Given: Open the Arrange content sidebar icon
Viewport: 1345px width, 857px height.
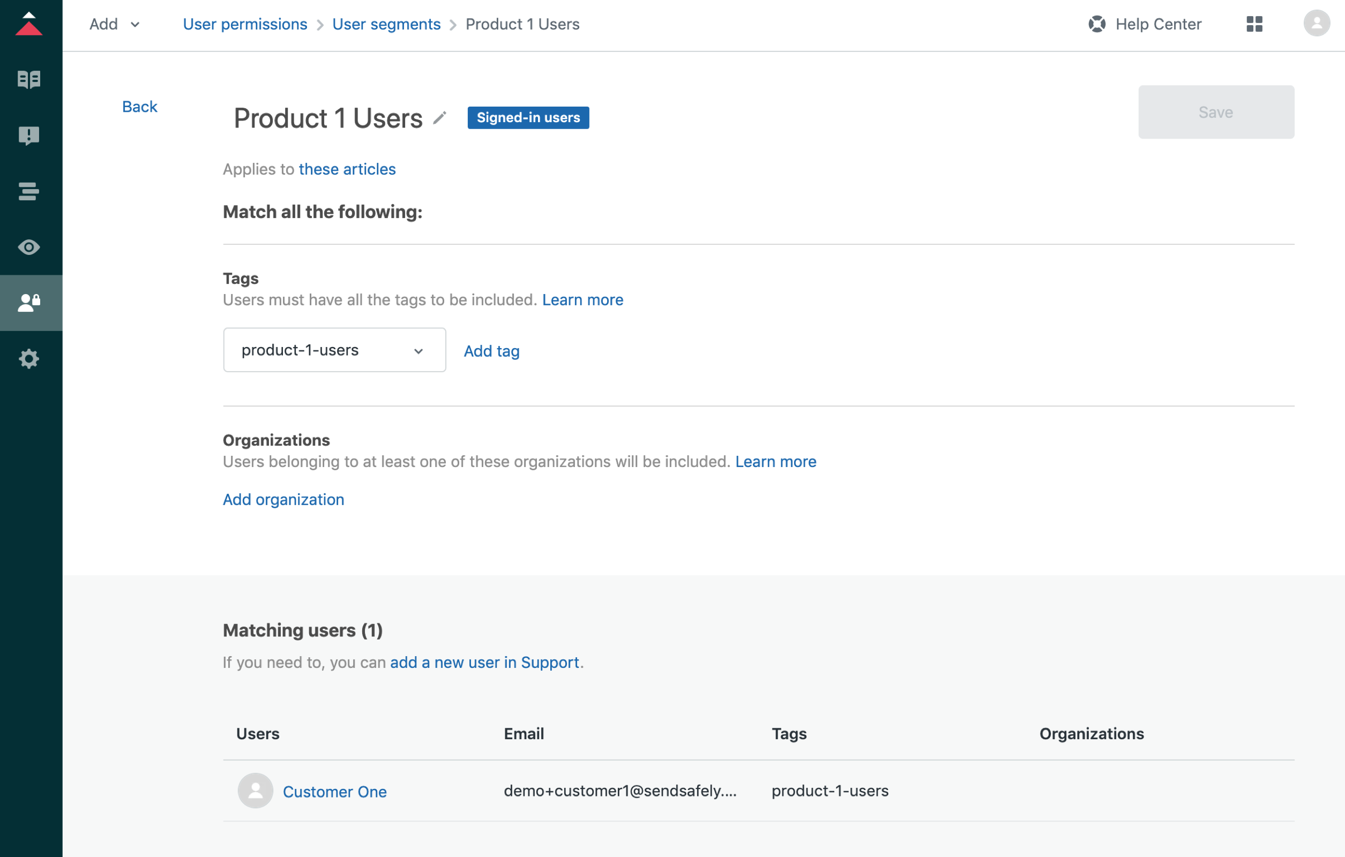Looking at the screenshot, I should tap(29, 191).
